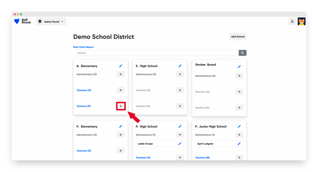This screenshot has height=172, width=318.
Task: Open Teachers (3) link in A. Elementary
Action: pos(84,90)
